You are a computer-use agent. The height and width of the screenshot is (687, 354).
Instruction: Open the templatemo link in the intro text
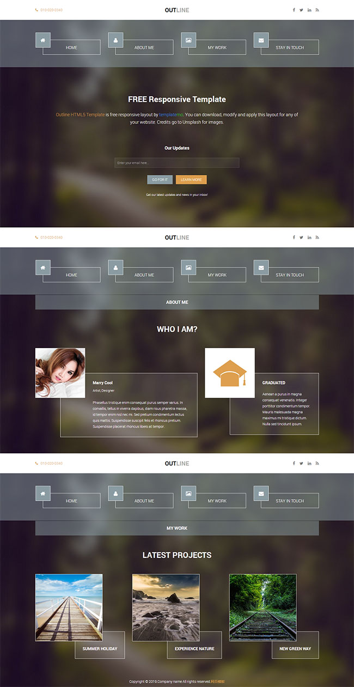[x=171, y=115]
